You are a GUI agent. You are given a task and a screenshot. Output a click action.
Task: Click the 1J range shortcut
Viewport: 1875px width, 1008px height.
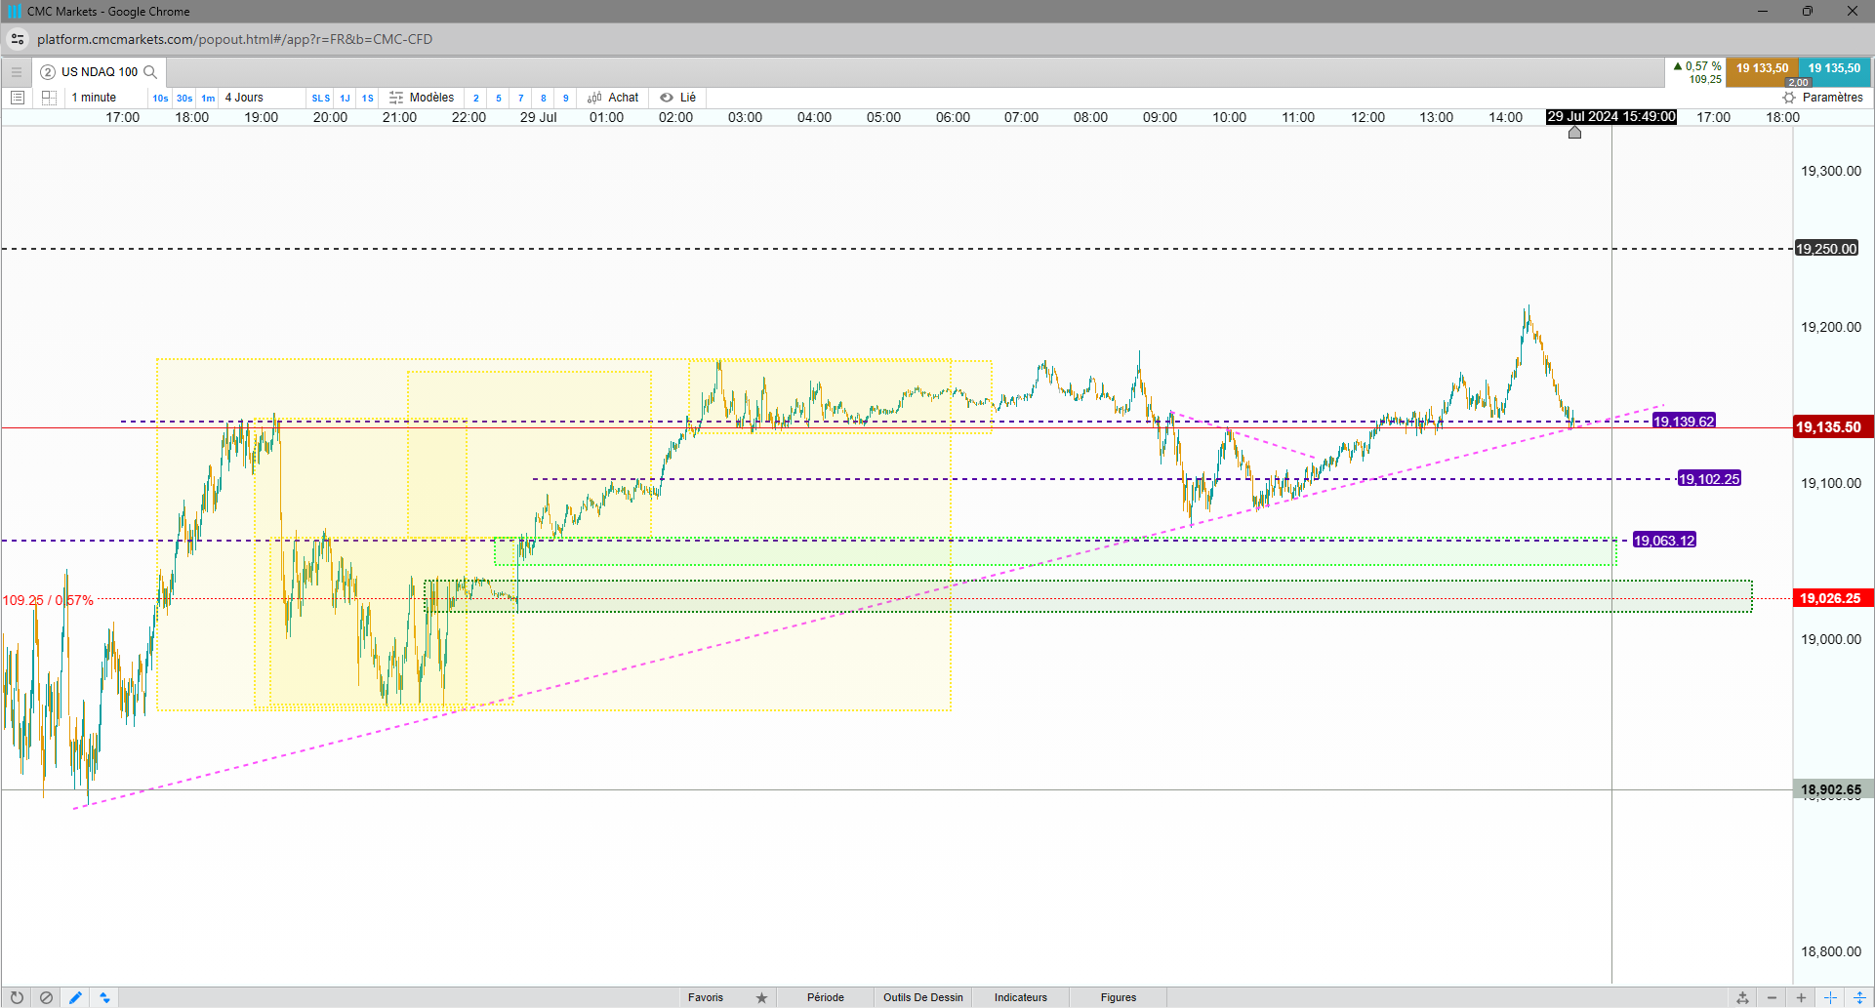point(345,98)
